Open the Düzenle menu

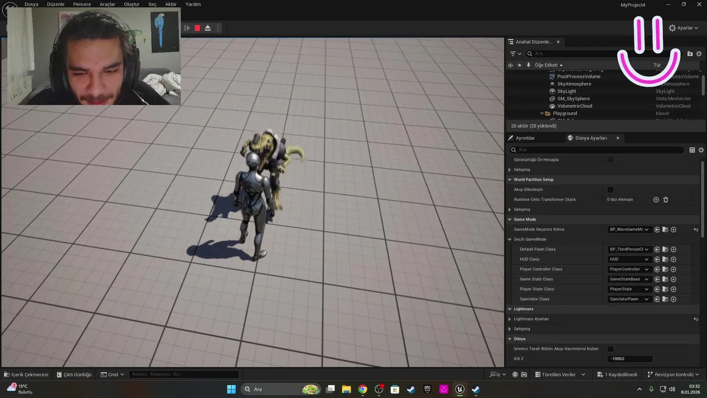tap(56, 4)
